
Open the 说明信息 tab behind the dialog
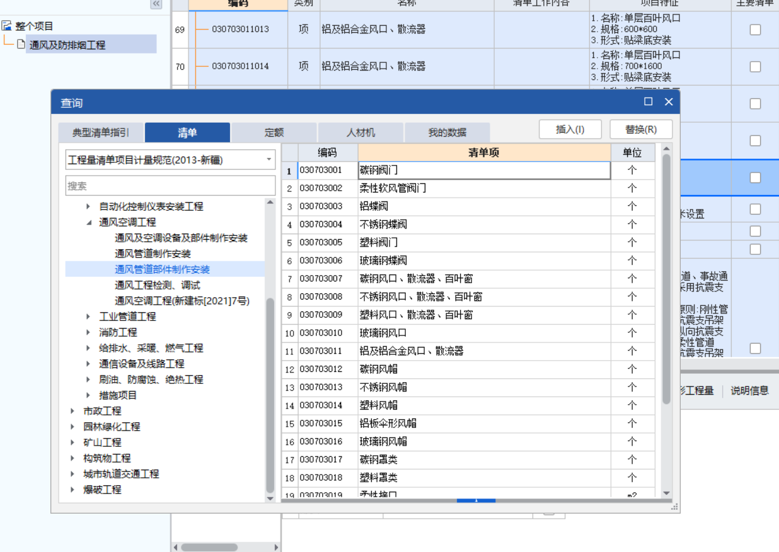click(x=749, y=391)
